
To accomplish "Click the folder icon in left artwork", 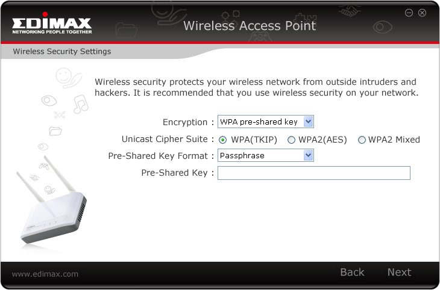I will point(55,131).
